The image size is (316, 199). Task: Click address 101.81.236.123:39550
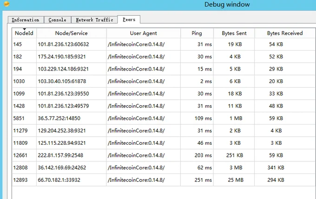coord(63,94)
